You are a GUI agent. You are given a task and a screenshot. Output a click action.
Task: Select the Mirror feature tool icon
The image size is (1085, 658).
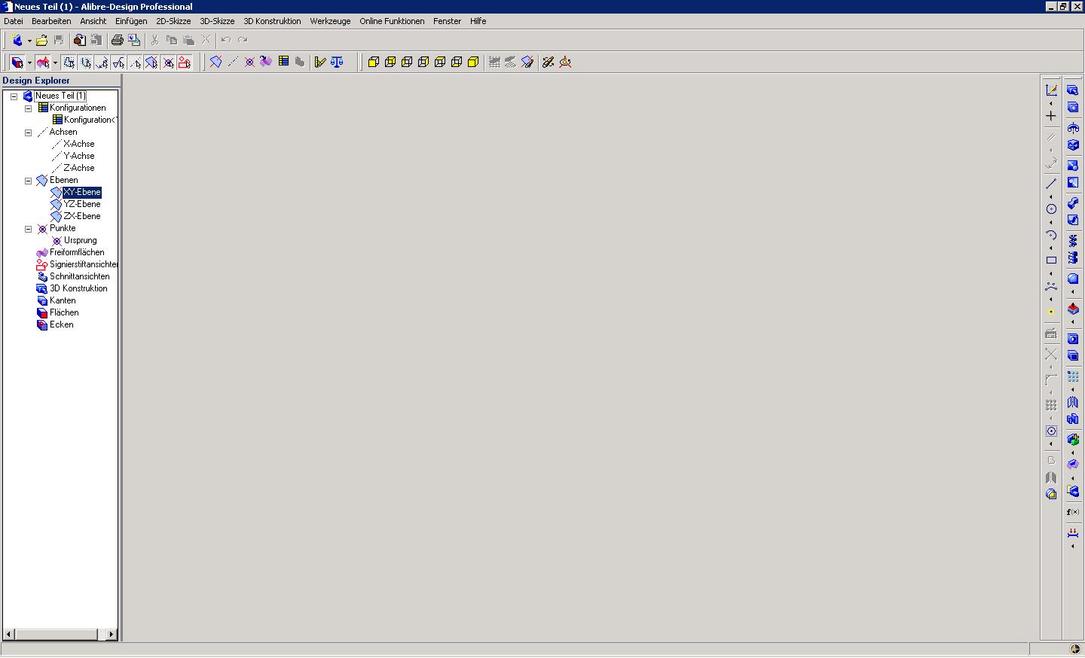pyautogui.click(x=1073, y=402)
